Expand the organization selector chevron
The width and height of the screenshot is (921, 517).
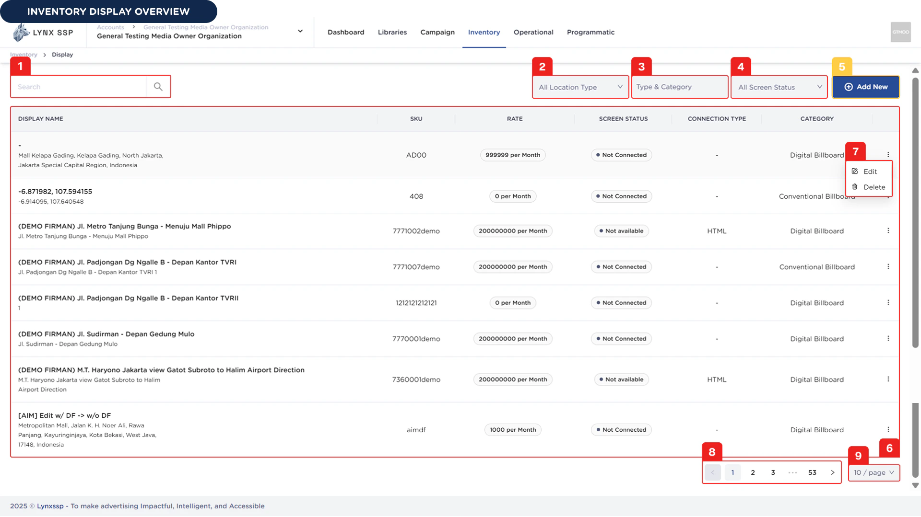point(300,31)
